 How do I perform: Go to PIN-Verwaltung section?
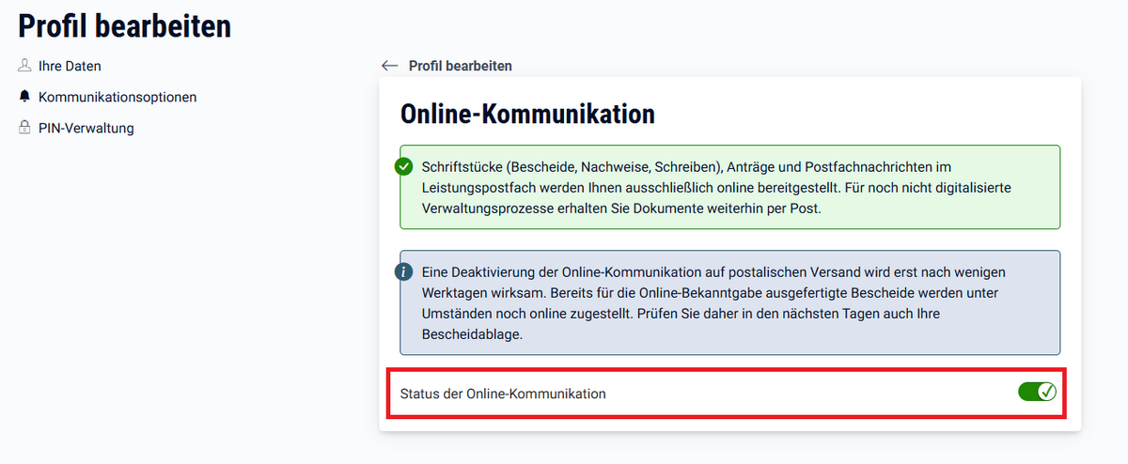pyautogui.click(x=86, y=128)
